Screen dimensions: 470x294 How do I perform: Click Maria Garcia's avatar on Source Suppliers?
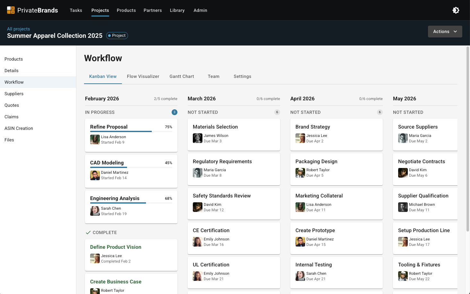pos(403,138)
